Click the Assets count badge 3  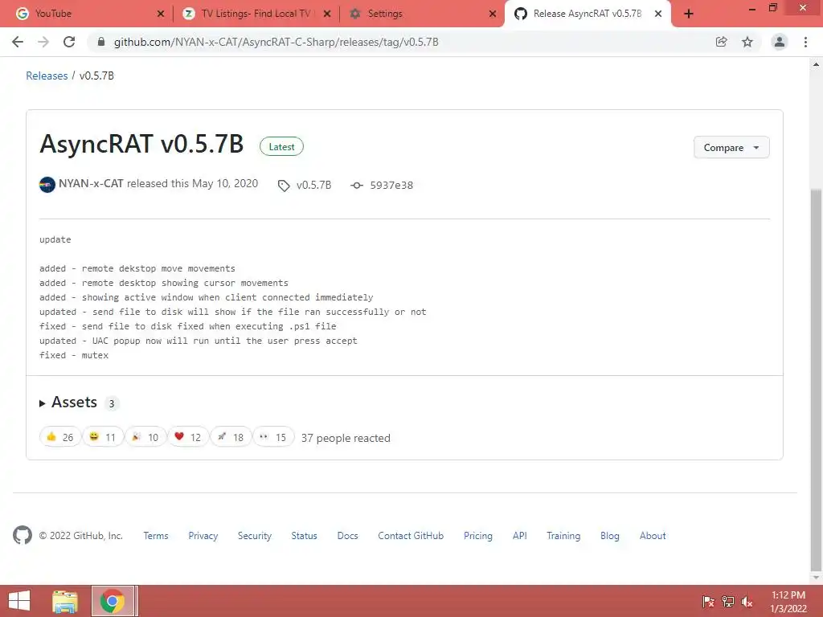tap(111, 403)
